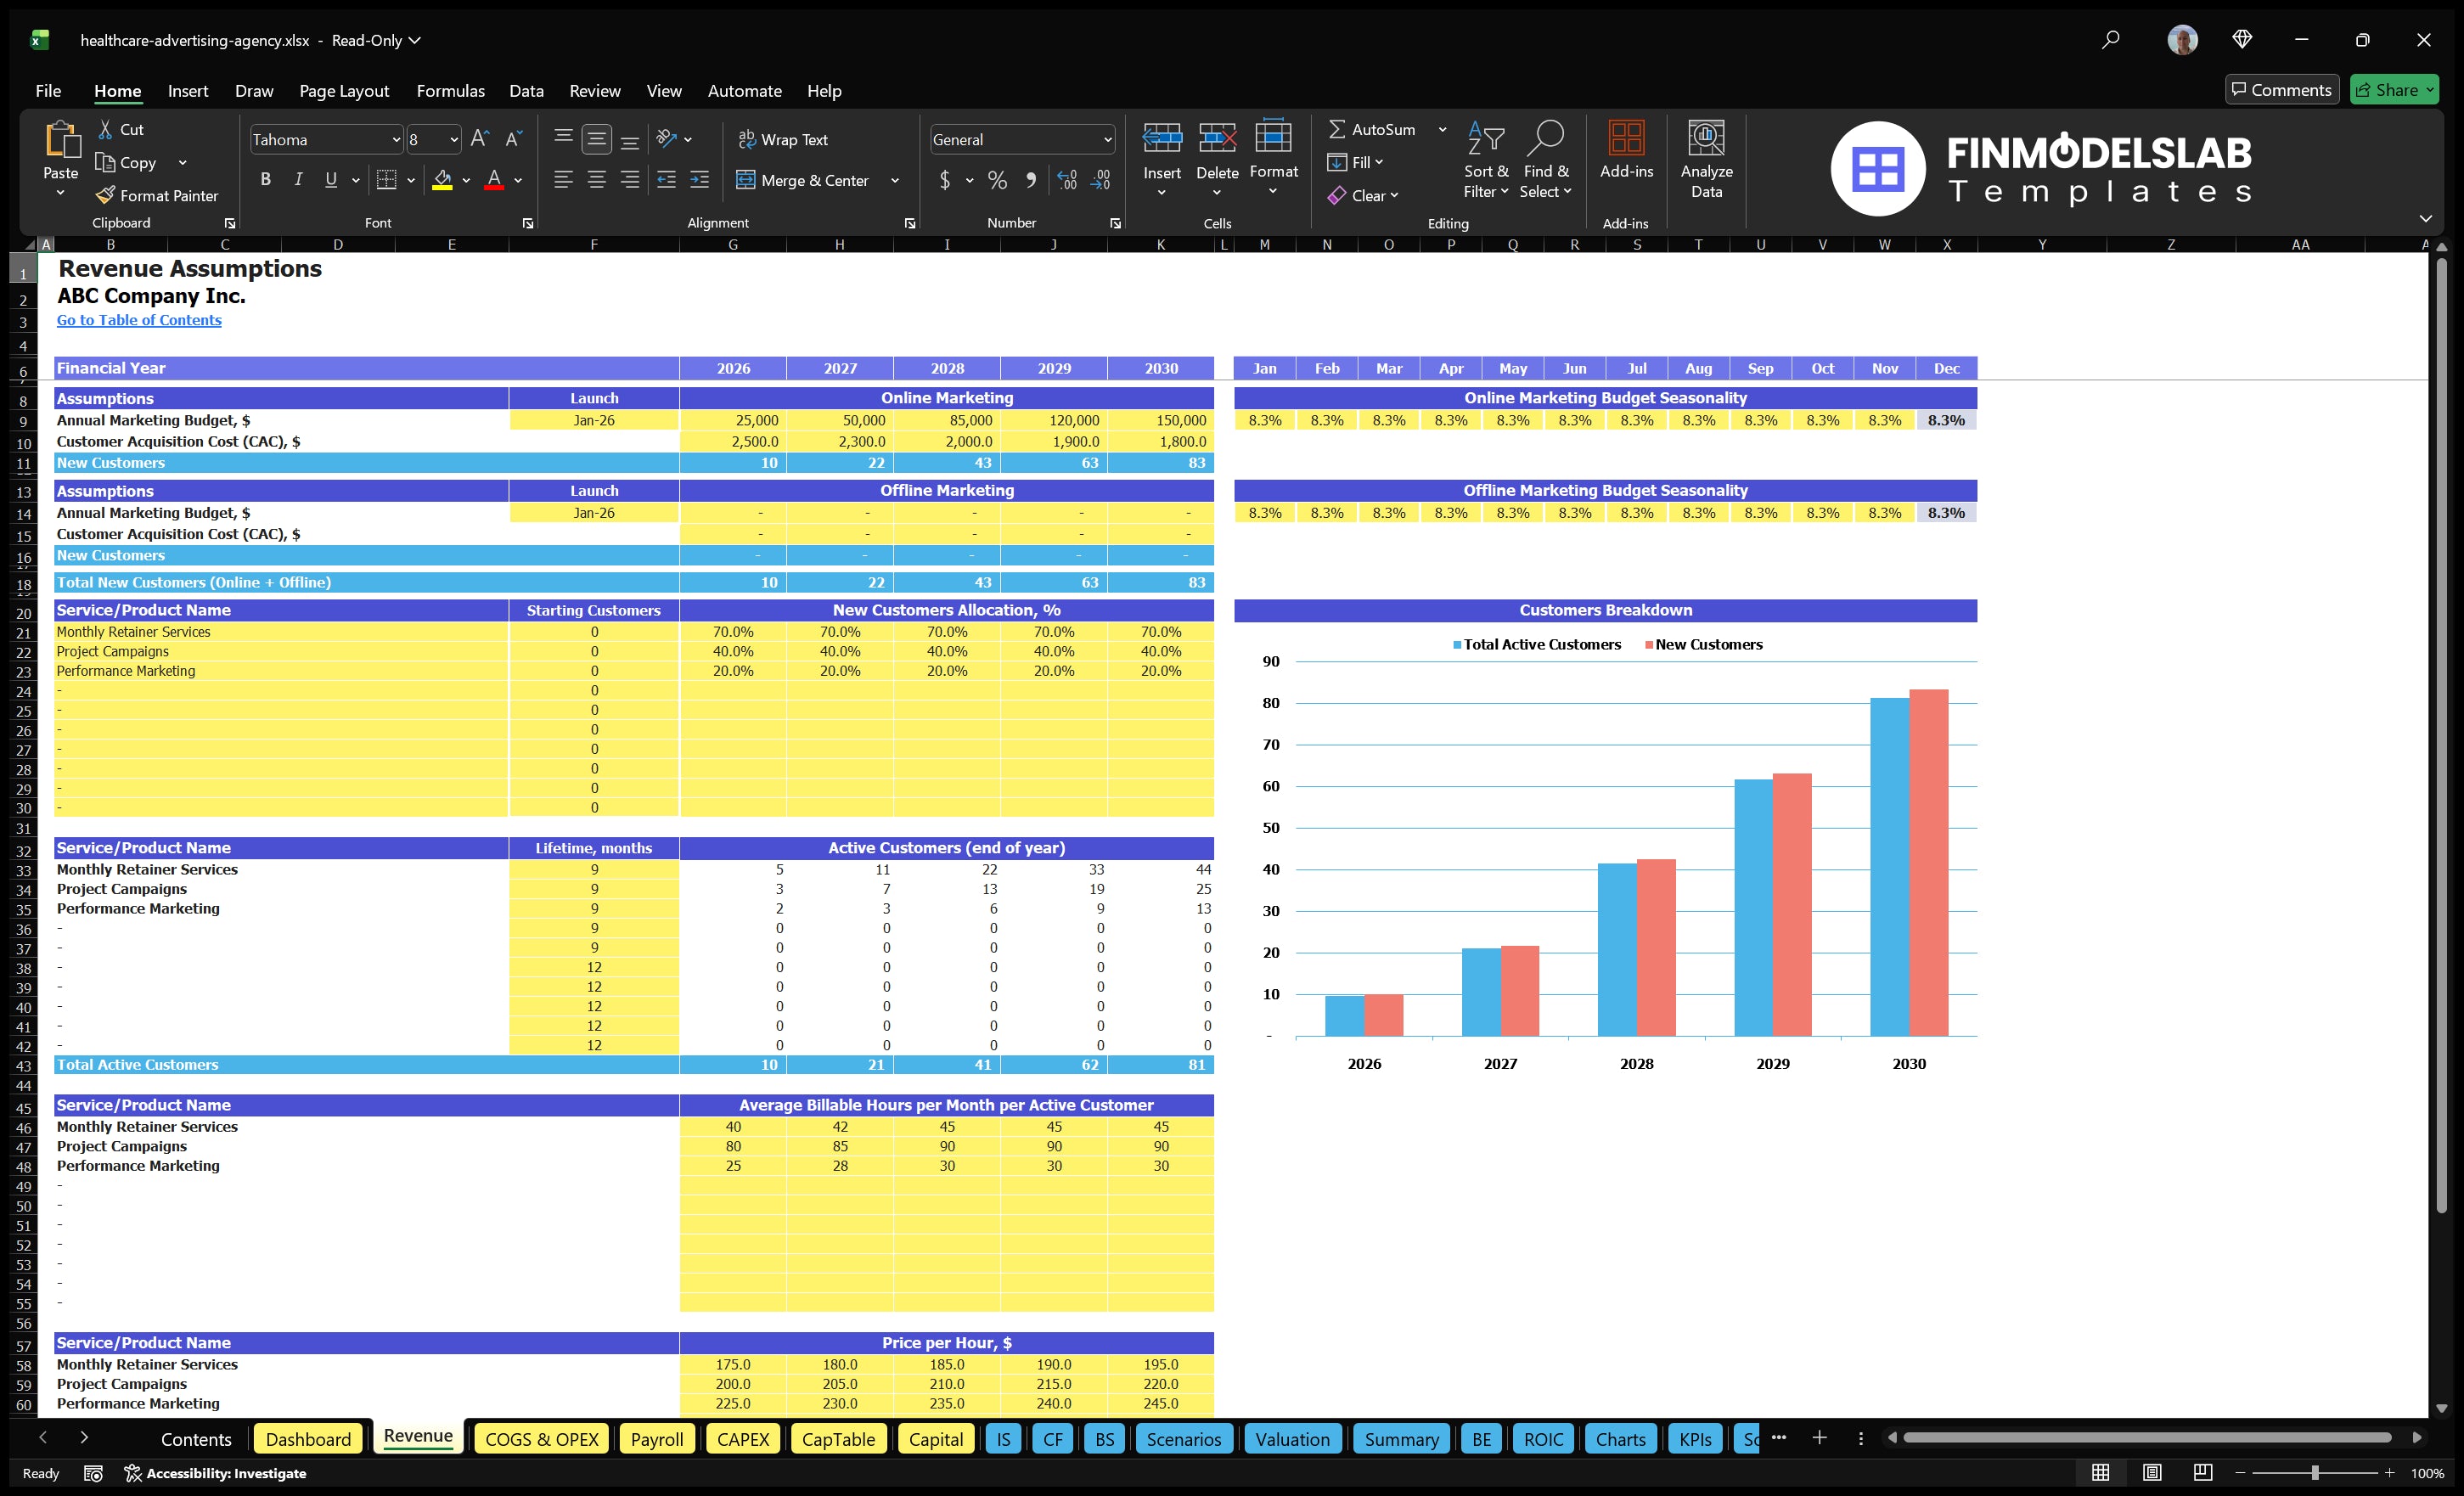This screenshot has height=1496, width=2464.
Task: Open the Share menu
Action: coord(2394,89)
